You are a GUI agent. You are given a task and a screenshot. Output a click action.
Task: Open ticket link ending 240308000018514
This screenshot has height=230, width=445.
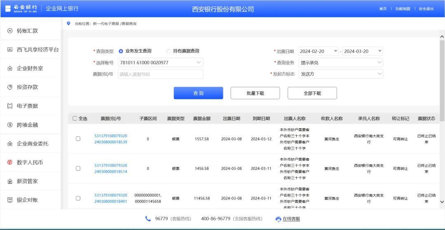pyautogui.click(x=111, y=169)
